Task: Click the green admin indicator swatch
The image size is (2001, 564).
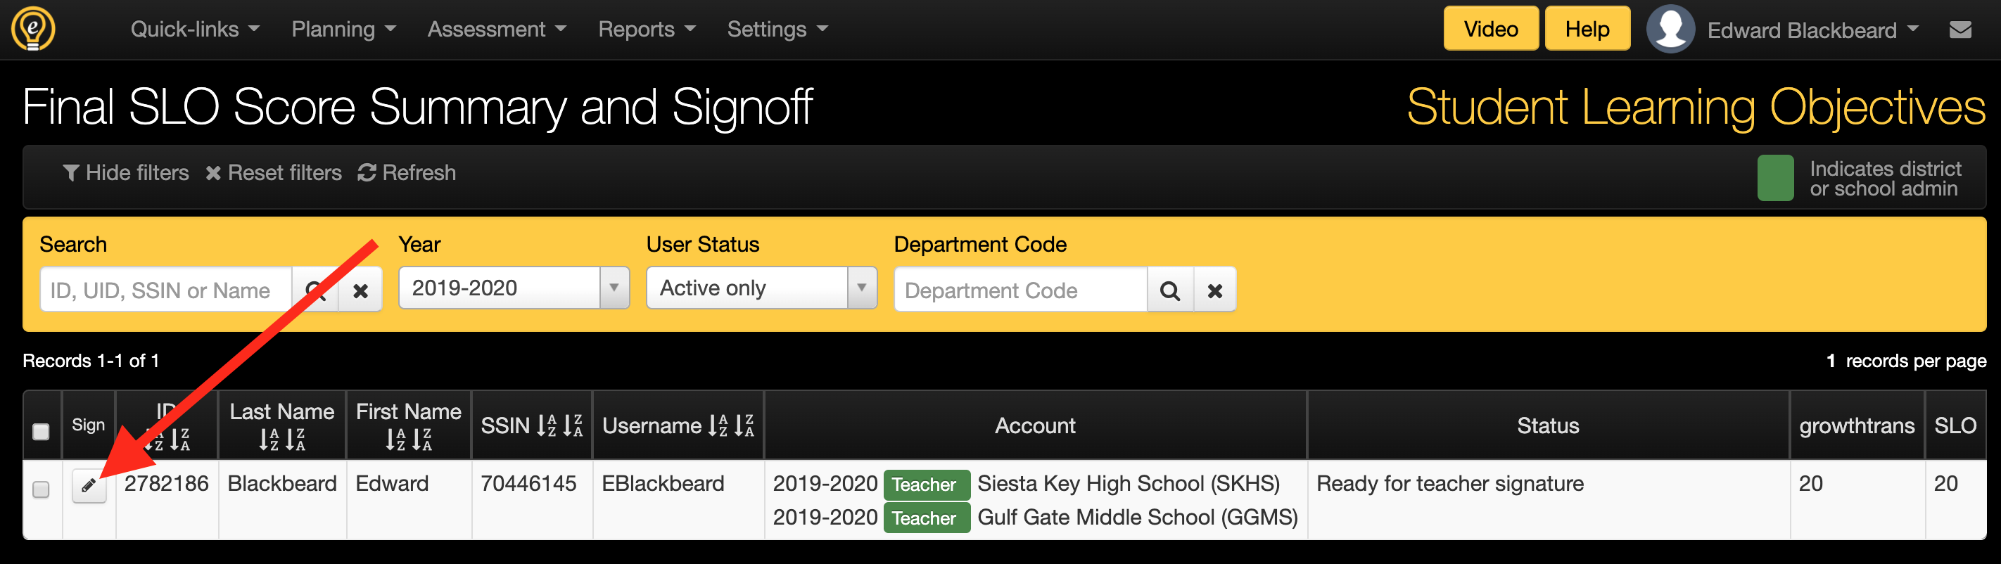Action: point(1775,178)
